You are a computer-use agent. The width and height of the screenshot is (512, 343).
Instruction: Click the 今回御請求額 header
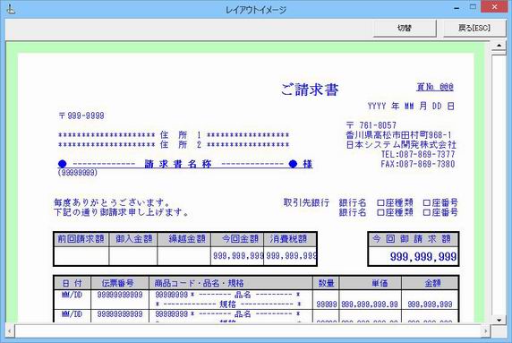coord(414,239)
